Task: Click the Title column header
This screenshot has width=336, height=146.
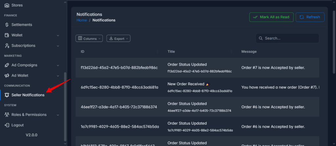Action: [x=171, y=51]
